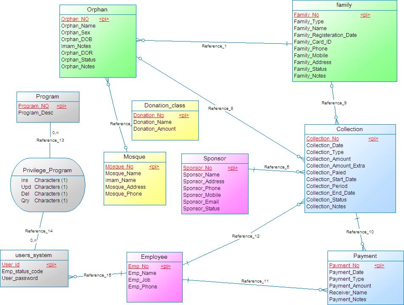Viewport: 404px width, 305px height.
Task: Click the family entity header
Action: [344, 5]
